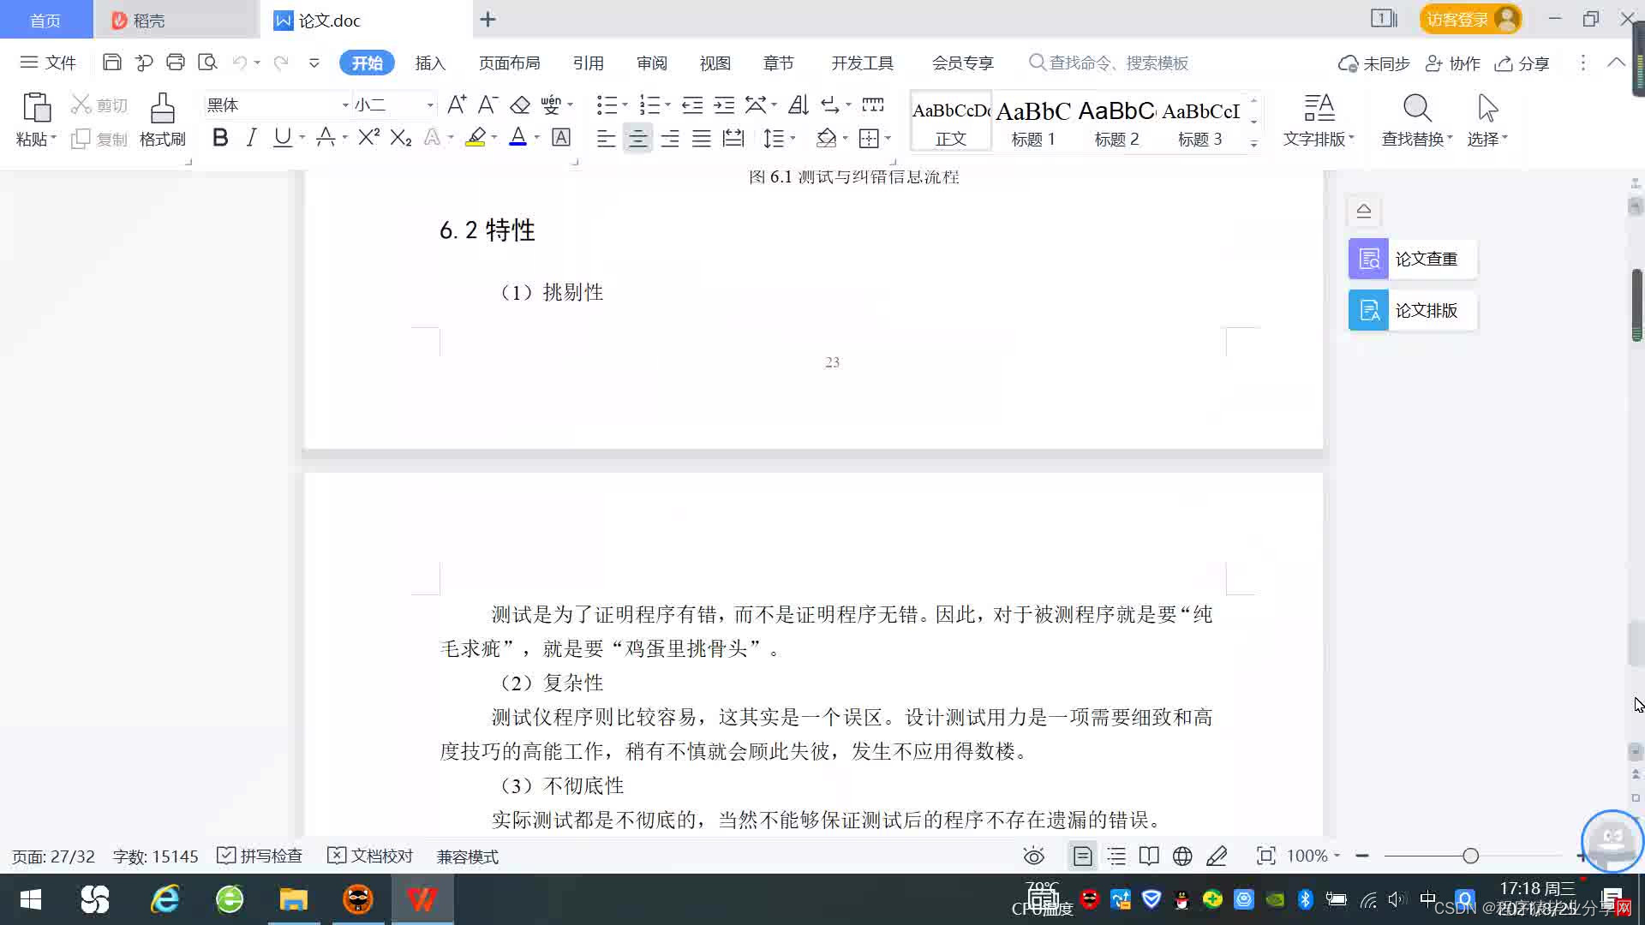Open the Page Layout (页面布局) tab
Viewport: 1645px width, 925px height.
click(509, 63)
